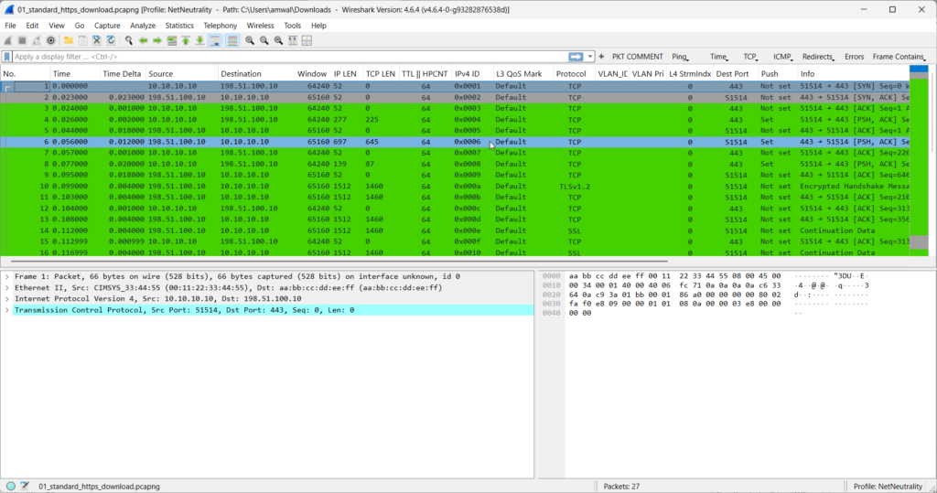This screenshot has height=493, width=937.
Task: Expand the Transmission Control Protocol node
Action: point(7,310)
